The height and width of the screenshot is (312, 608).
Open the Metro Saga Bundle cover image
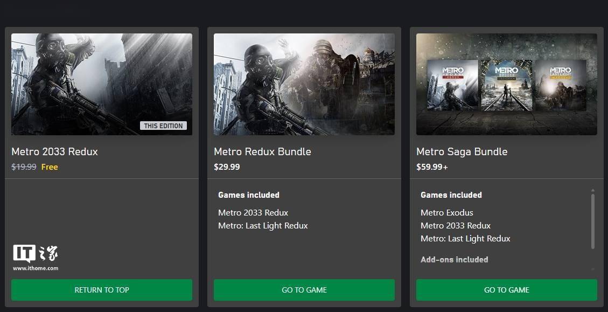(506, 84)
